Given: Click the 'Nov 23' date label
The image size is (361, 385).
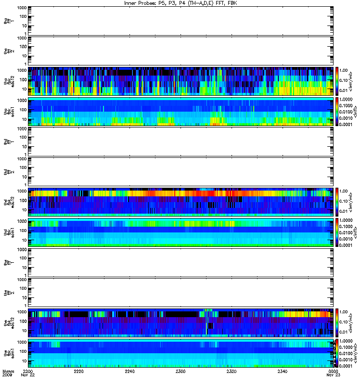Looking at the screenshot, I should pyautogui.click(x=333, y=375).
